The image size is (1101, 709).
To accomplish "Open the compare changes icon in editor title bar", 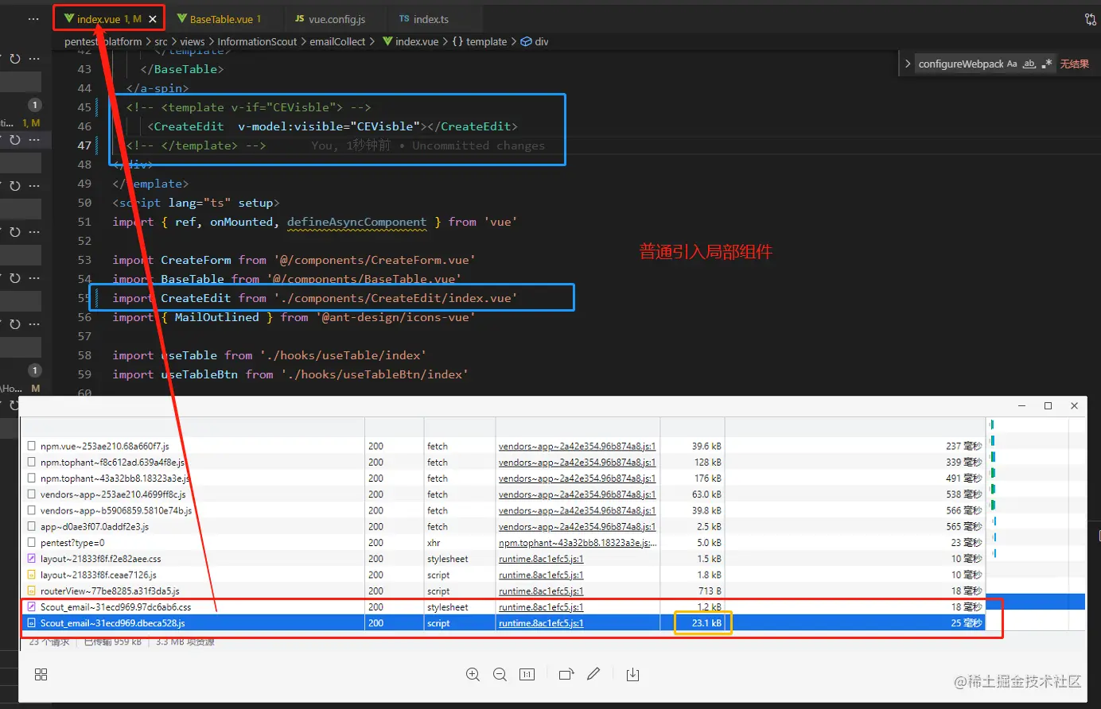I will [1090, 19].
